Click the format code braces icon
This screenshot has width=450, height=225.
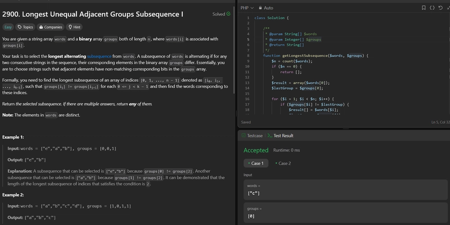432,8
